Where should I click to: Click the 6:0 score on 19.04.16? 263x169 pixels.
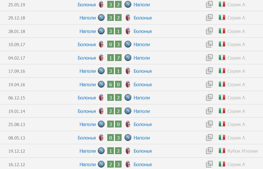pyautogui.click(x=114, y=84)
